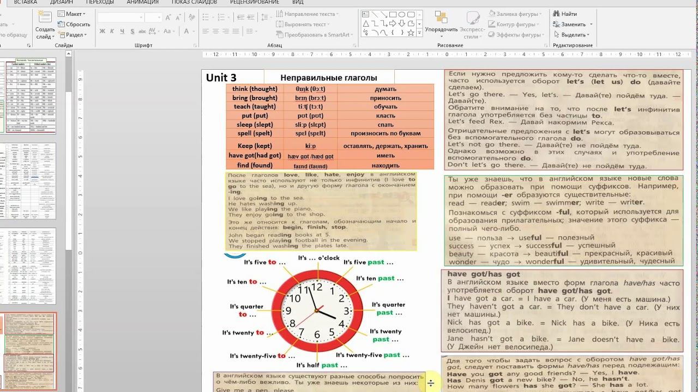Select the Oval shape

[x=402, y=14]
